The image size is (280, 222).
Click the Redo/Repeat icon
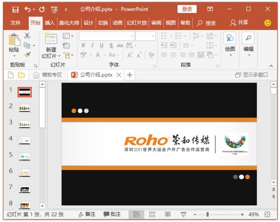[x=42, y=9]
